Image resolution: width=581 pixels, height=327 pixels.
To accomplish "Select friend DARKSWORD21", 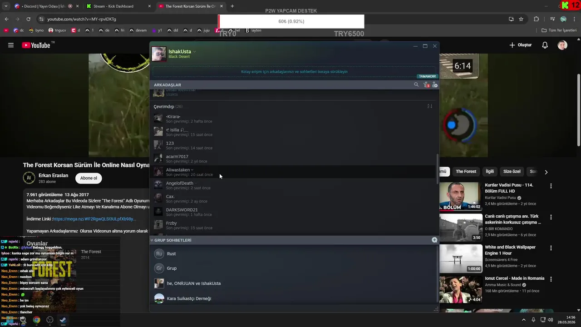I will pyautogui.click(x=294, y=212).
